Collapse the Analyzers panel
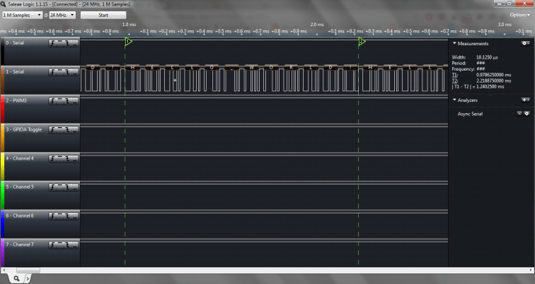This screenshot has height=284, width=535. click(x=454, y=100)
